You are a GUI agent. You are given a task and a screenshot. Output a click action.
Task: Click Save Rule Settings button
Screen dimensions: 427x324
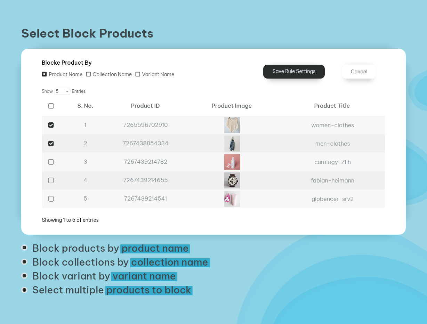click(294, 72)
